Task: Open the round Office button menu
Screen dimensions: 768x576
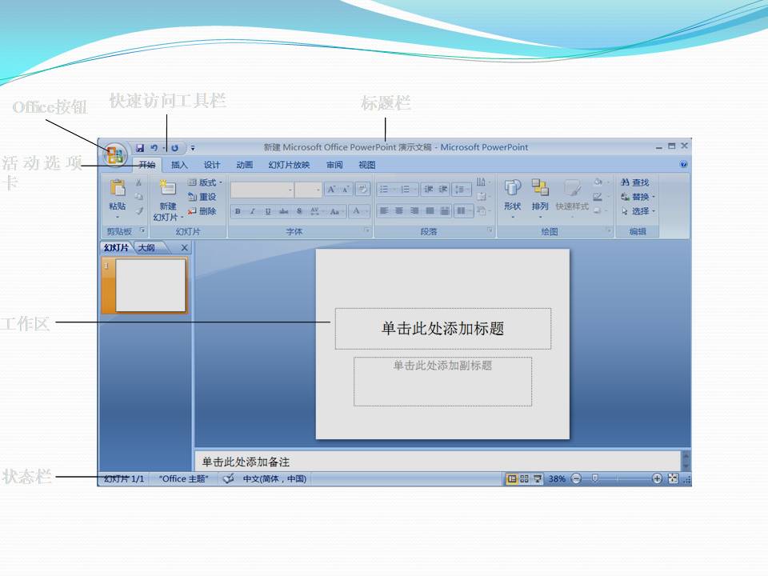Action: tap(114, 154)
